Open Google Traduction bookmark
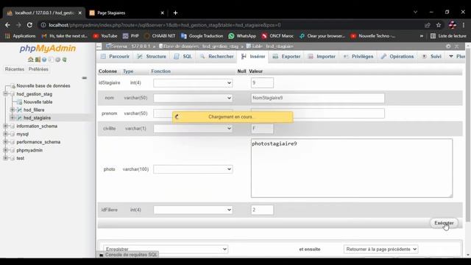 pos(202,36)
